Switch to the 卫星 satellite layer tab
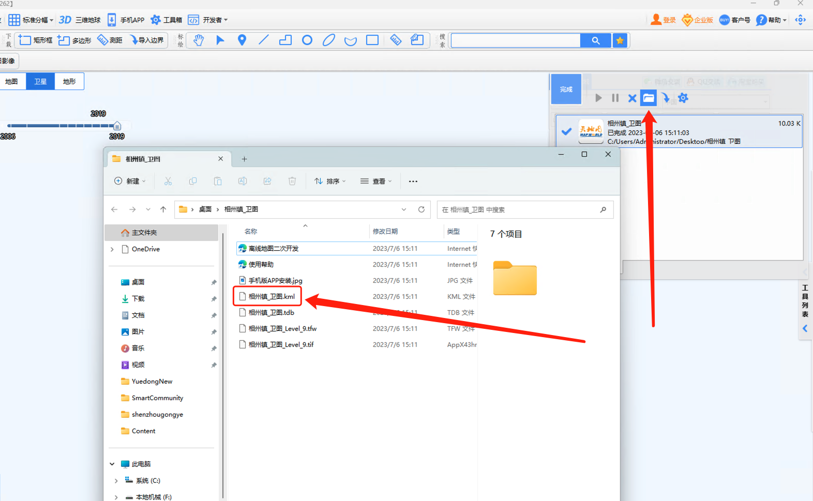This screenshot has width=813, height=501. 40,81
